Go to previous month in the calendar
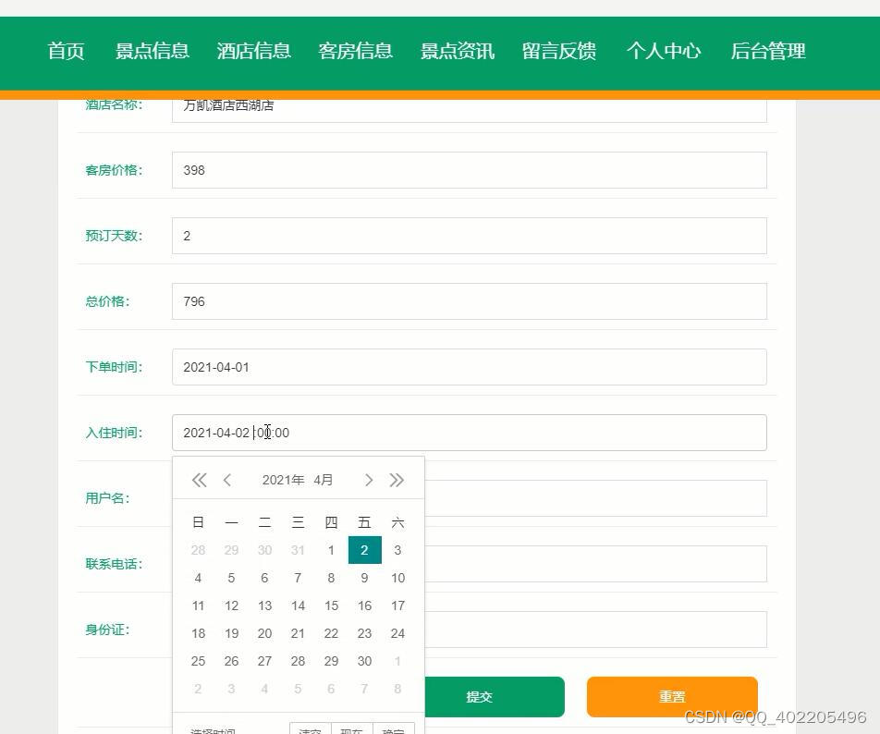The image size is (880, 734). (x=227, y=480)
